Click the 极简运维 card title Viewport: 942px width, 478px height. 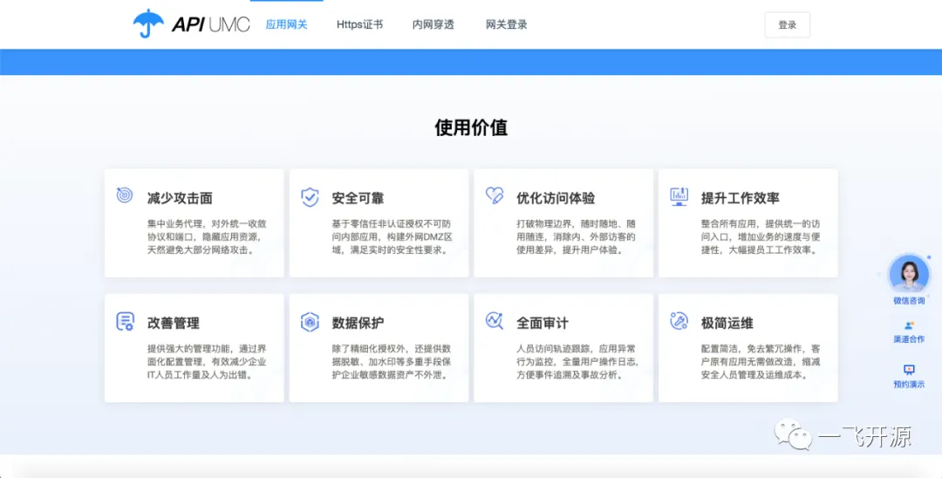coord(727,323)
